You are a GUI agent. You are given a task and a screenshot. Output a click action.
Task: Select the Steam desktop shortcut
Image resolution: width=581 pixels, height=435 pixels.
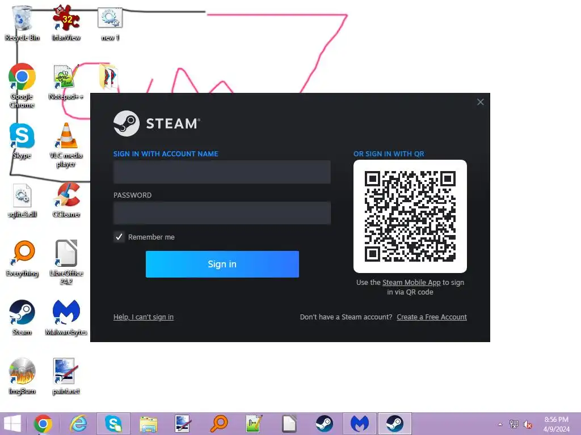pyautogui.click(x=22, y=318)
